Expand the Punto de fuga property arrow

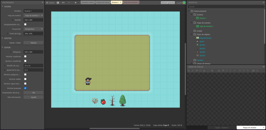click(8, 33)
